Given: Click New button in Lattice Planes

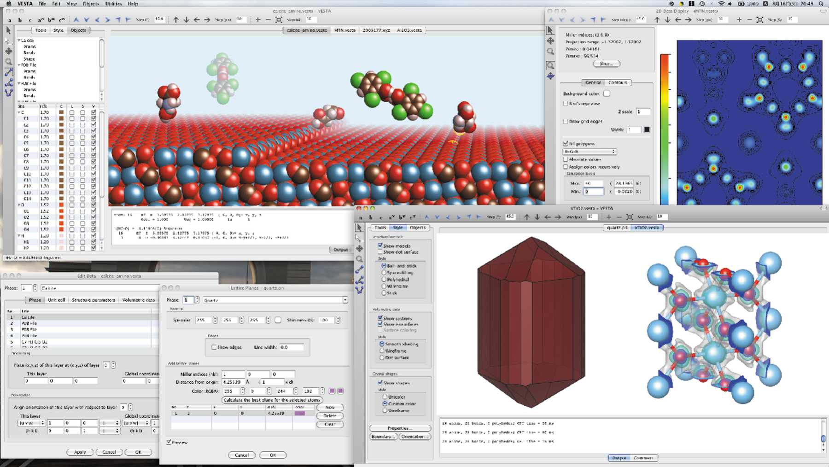Looking at the screenshot, I should [330, 407].
